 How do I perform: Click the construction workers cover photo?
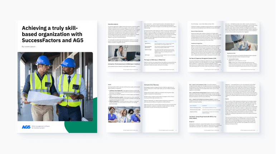click(x=55, y=86)
